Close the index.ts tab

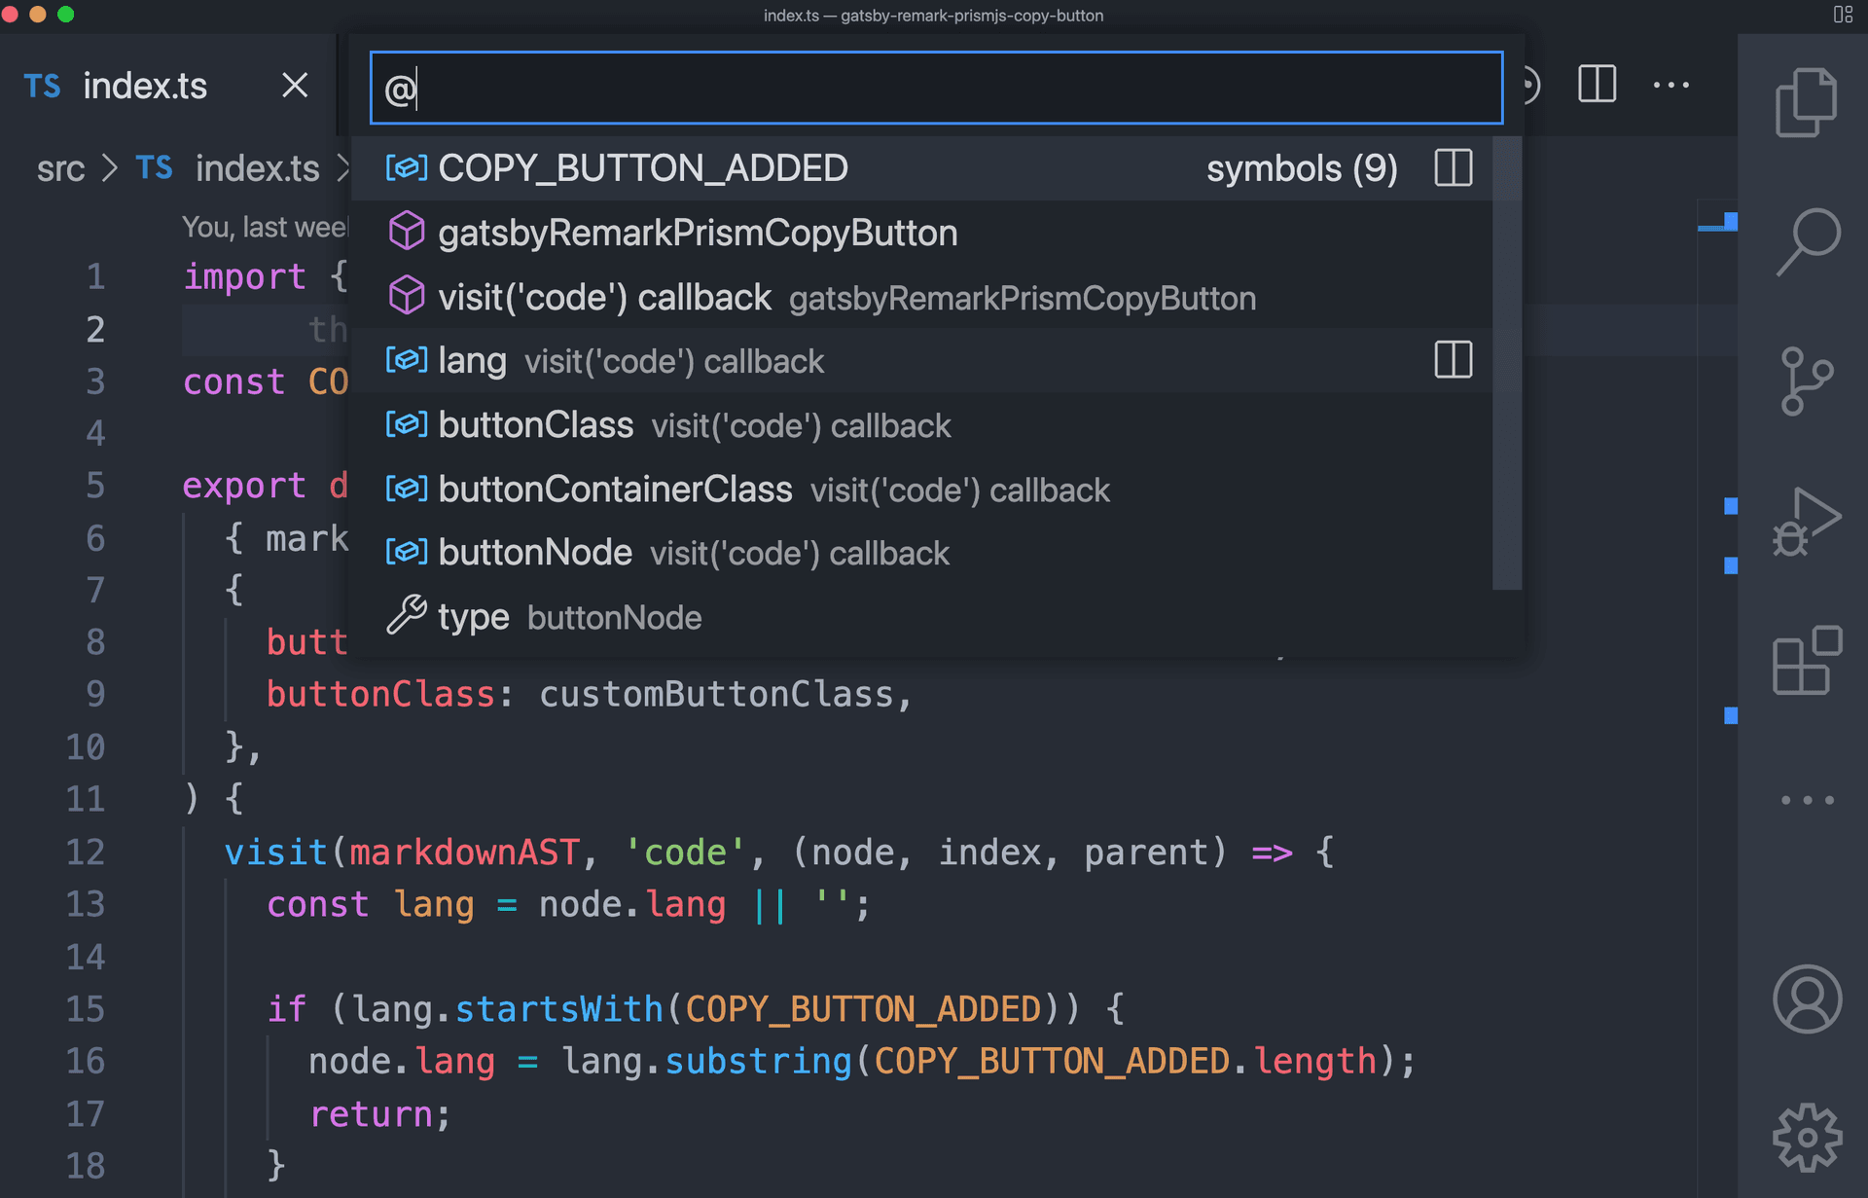click(x=295, y=86)
